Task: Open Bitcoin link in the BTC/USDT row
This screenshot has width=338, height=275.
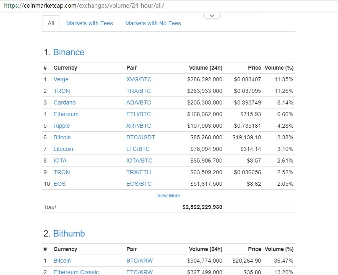Action: (x=62, y=138)
